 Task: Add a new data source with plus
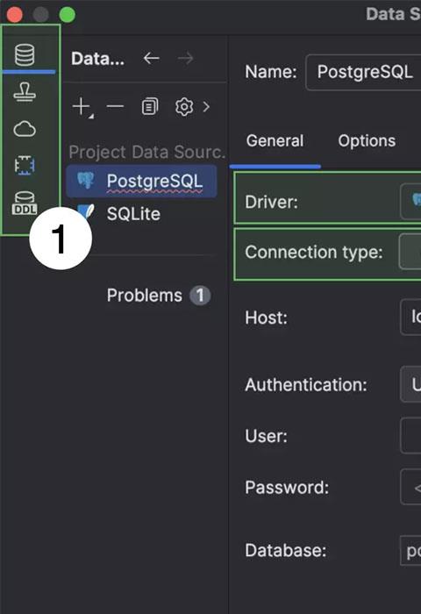click(82, 107)
